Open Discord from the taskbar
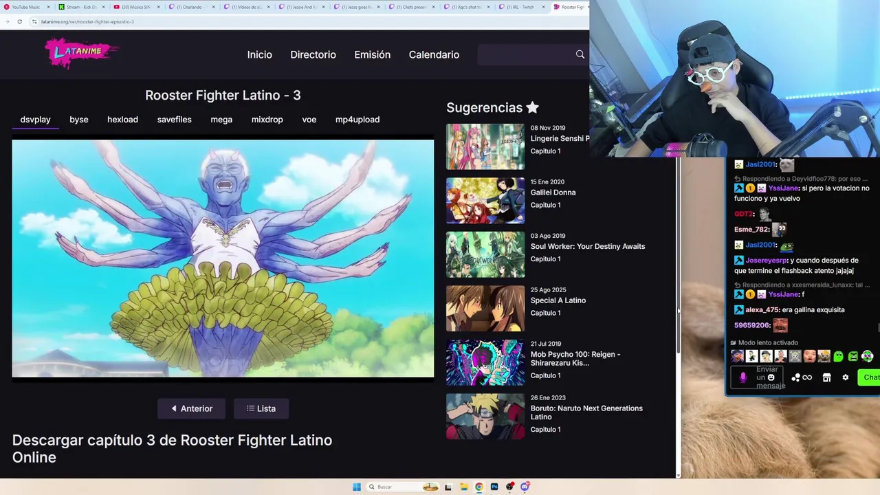880x495 pixels. [525, 487]
